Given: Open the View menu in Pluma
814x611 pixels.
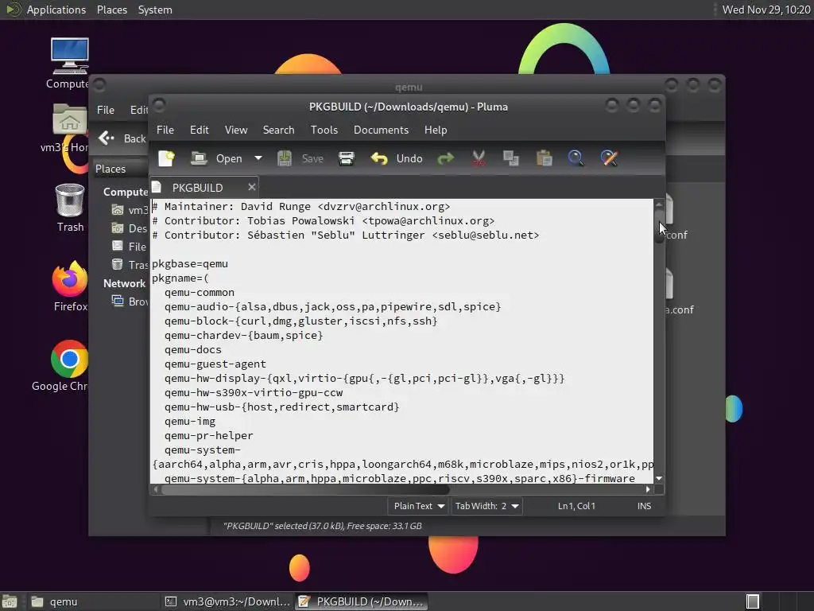Looking at the screenshot, I should (x=235, y=130).
